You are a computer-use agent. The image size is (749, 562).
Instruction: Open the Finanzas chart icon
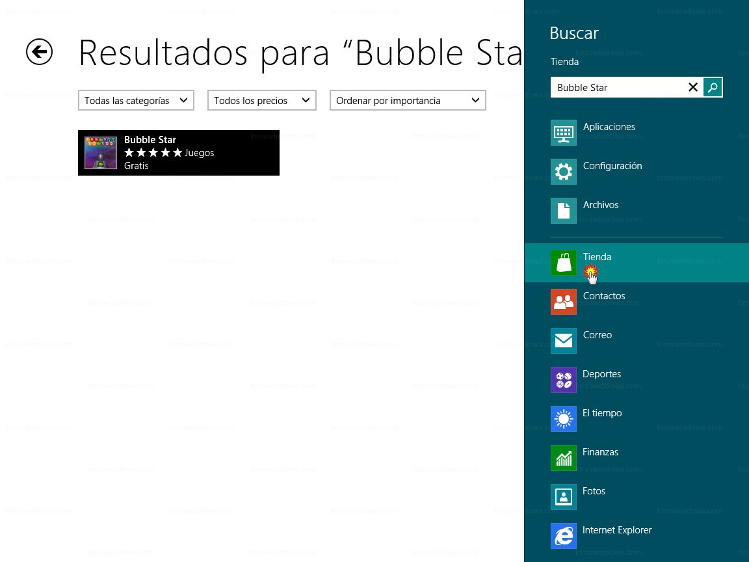click(x=564, y=458)
